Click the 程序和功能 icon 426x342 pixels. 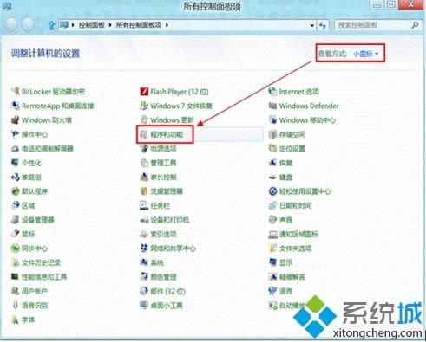144,134
